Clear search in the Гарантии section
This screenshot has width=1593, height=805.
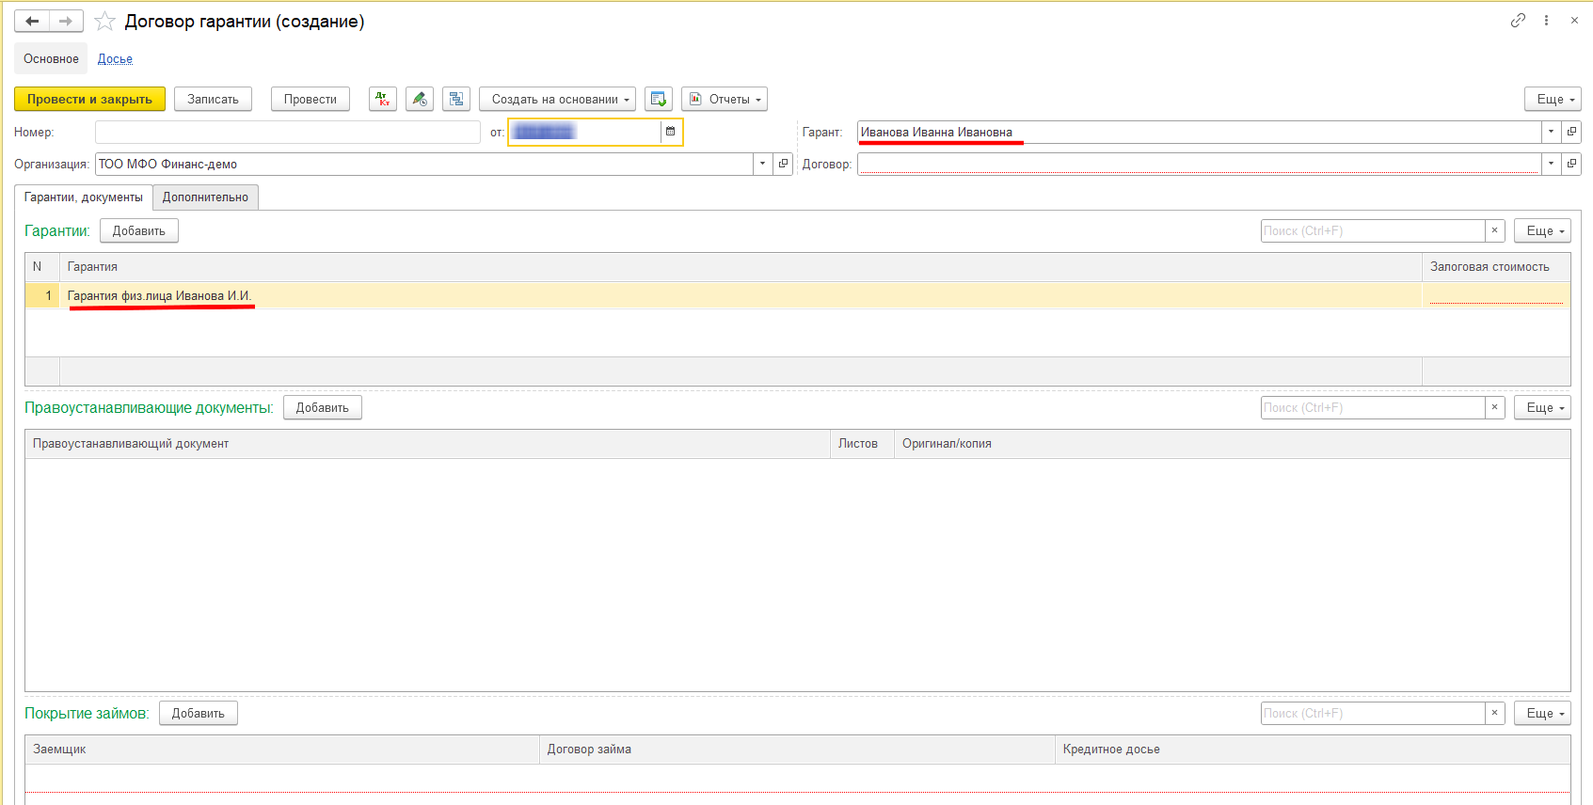(1494, 230)
